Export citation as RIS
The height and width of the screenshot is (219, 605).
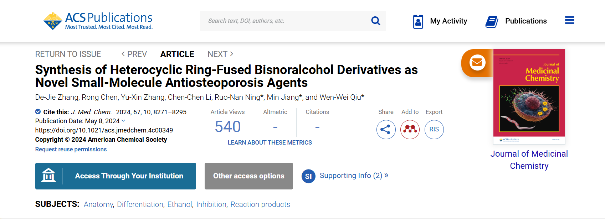pos(434,129)
